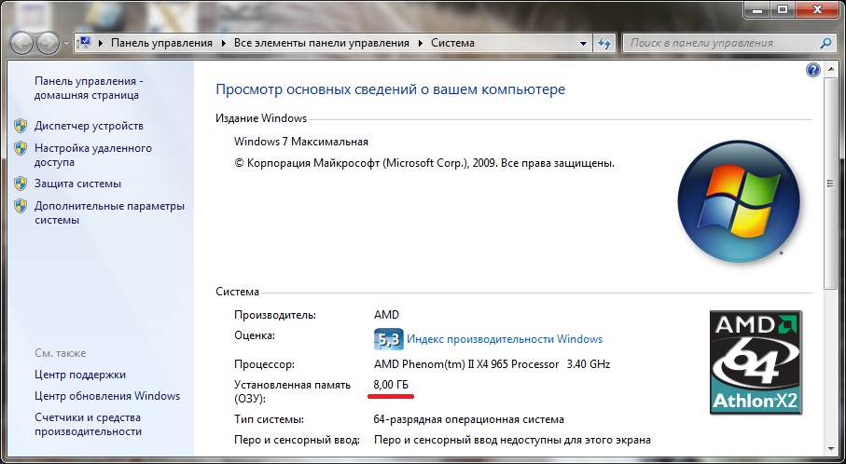Screen dimensions: 846x464
Task: Click the 5,3 performance score badge
Action: [388, 339]
